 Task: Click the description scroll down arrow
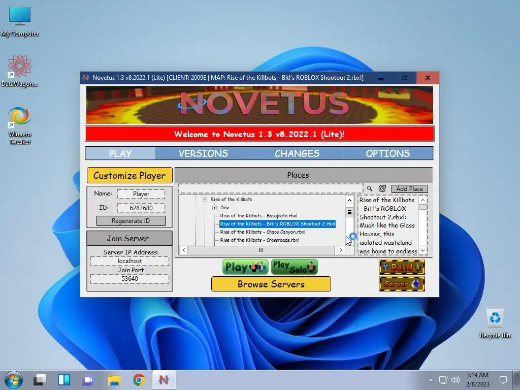point(422,250)
